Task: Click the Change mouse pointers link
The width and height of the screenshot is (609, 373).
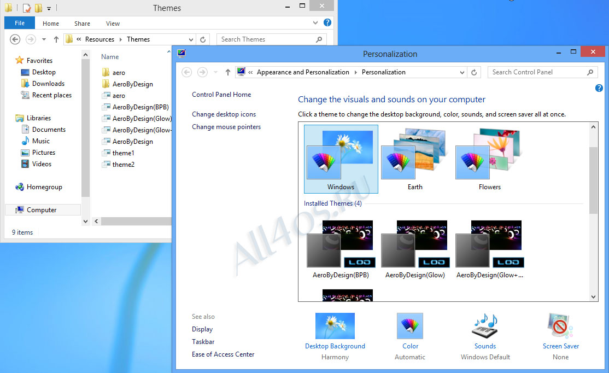Action: 226,127
